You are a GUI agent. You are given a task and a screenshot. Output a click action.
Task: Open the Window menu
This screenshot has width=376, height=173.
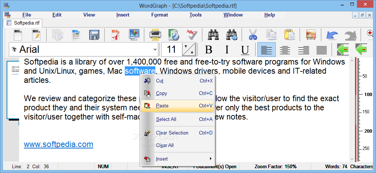point(233,15)
